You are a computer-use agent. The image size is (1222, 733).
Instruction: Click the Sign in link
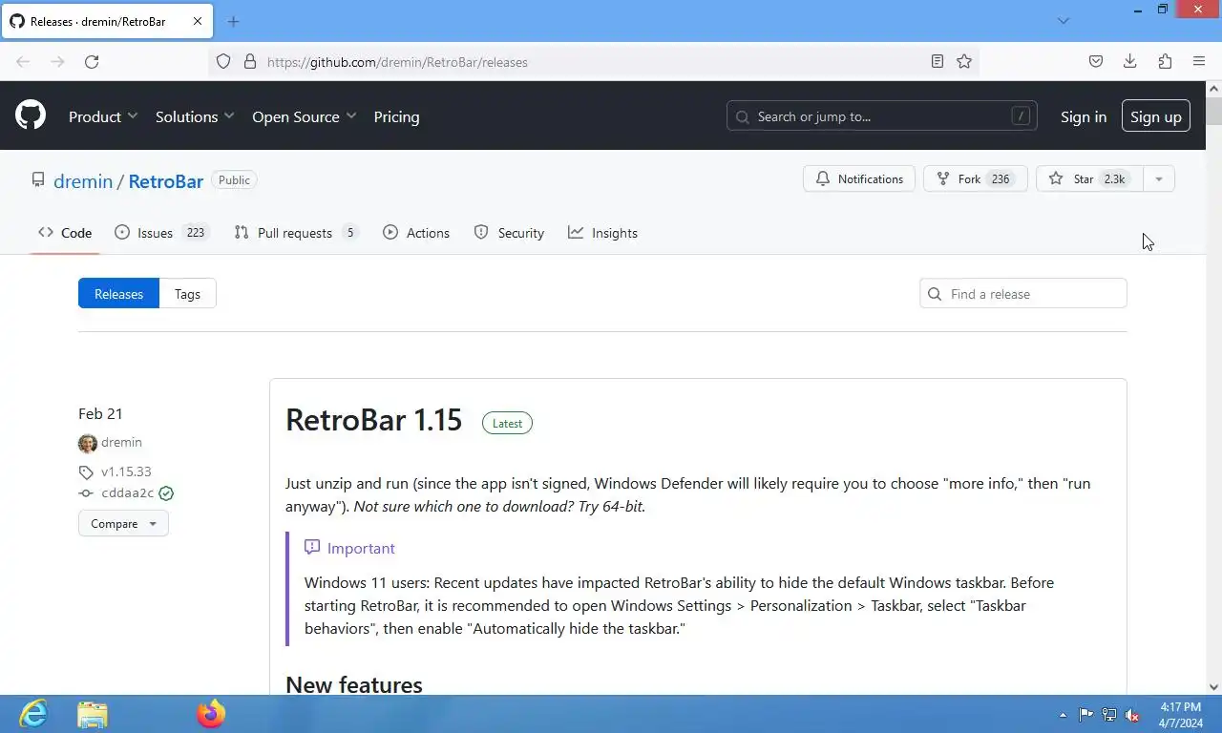coord(1084,116)
